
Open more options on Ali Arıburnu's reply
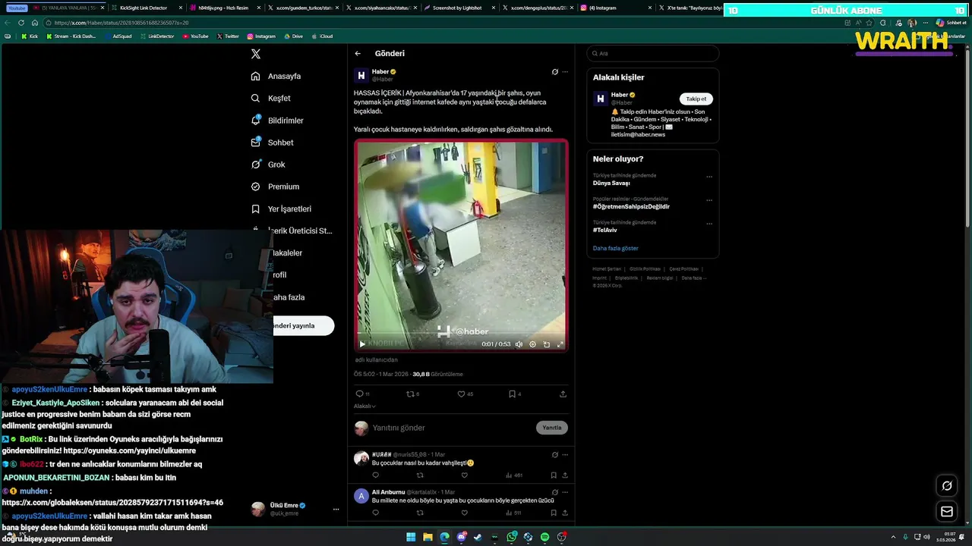tap(565, 492)
